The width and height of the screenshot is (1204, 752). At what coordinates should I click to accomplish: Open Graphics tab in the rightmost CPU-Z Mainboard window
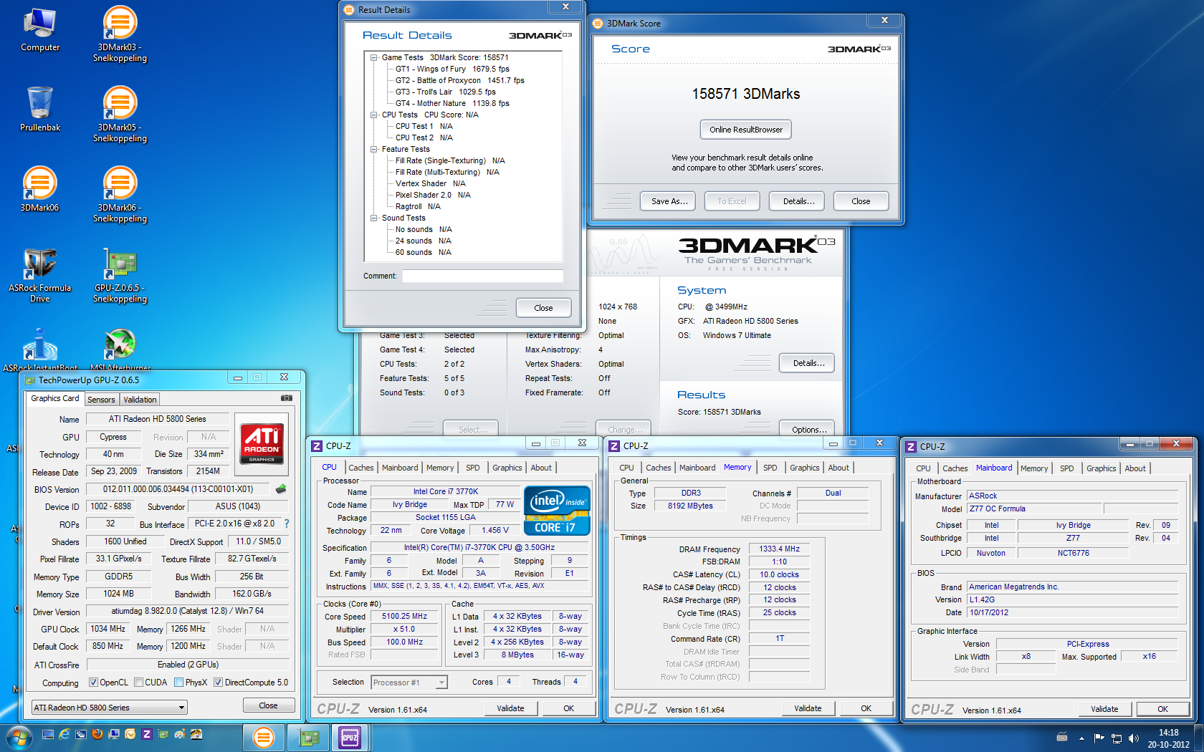[1101, 468]
